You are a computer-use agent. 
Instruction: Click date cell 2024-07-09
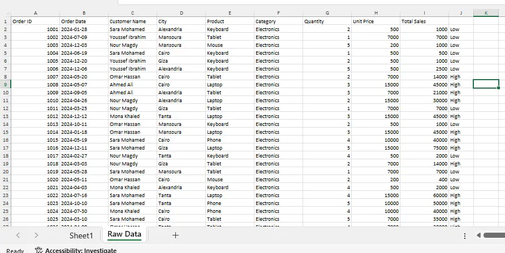point(84,37)
